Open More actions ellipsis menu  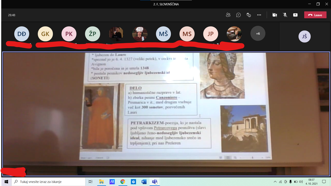[259, 15]
